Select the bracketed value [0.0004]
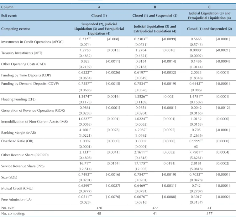 tap(223, 152)
